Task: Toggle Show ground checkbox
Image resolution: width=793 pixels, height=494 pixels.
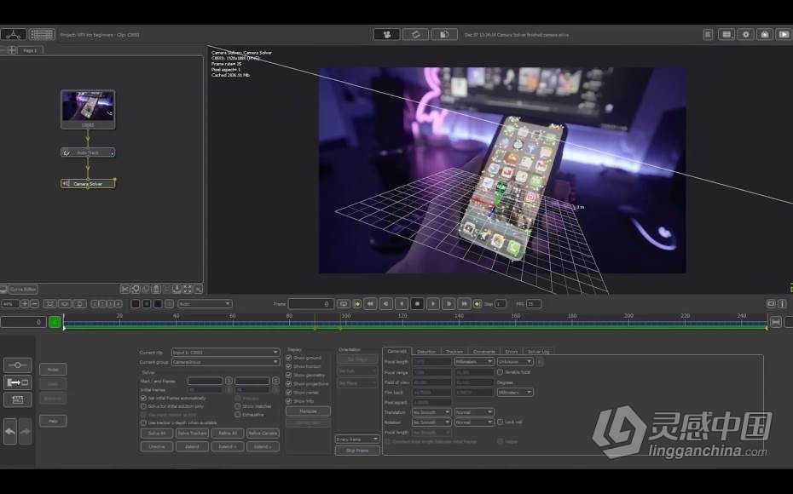Action: [x=289, y=358]
